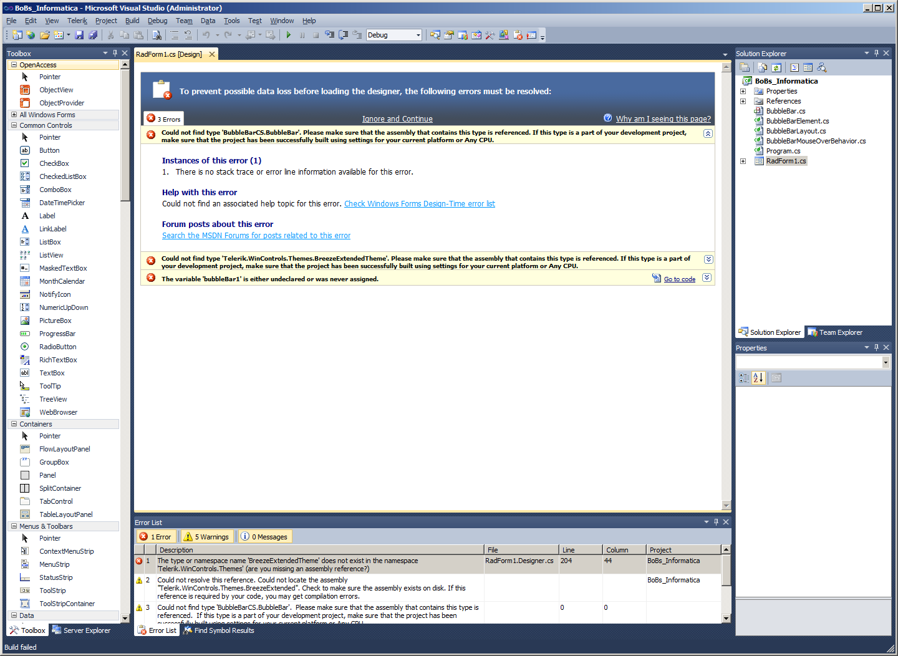Collapse the first BubbleBar error details
Screen dimensions: 898x656
(x=708, y=133)
